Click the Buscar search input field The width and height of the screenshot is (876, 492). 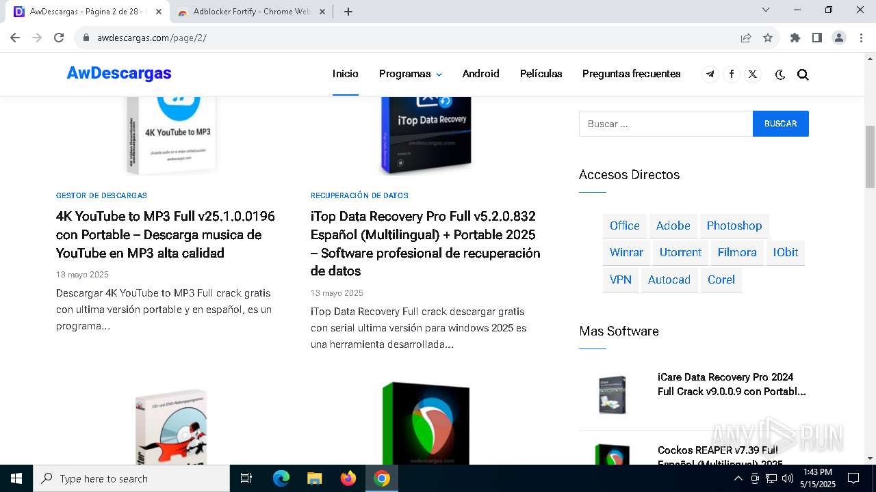666,124
